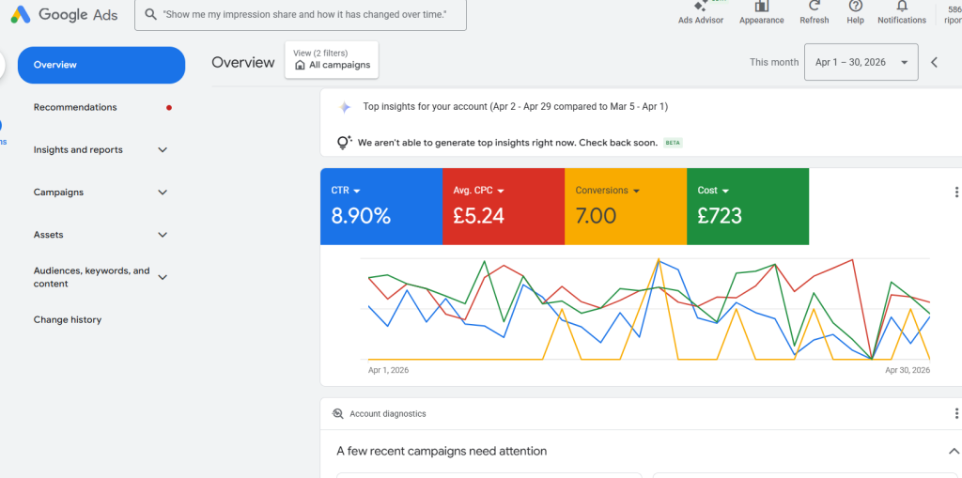Click the house icon in campaign view filter

click(x=300, y=65)
